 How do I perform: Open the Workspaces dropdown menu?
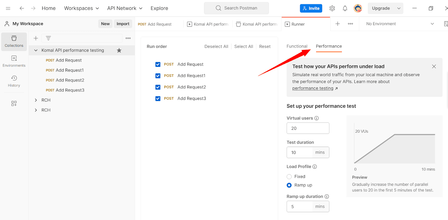coord(81,8)
